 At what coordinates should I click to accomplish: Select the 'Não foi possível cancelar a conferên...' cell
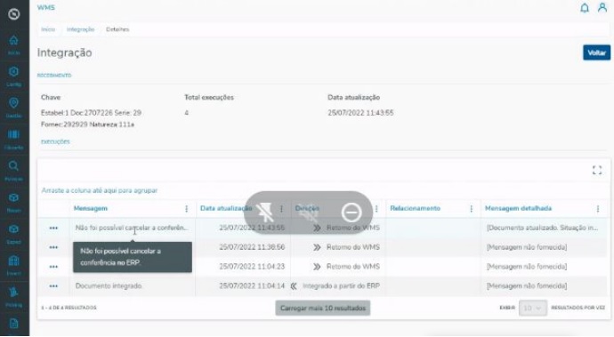tap(132, 228)
